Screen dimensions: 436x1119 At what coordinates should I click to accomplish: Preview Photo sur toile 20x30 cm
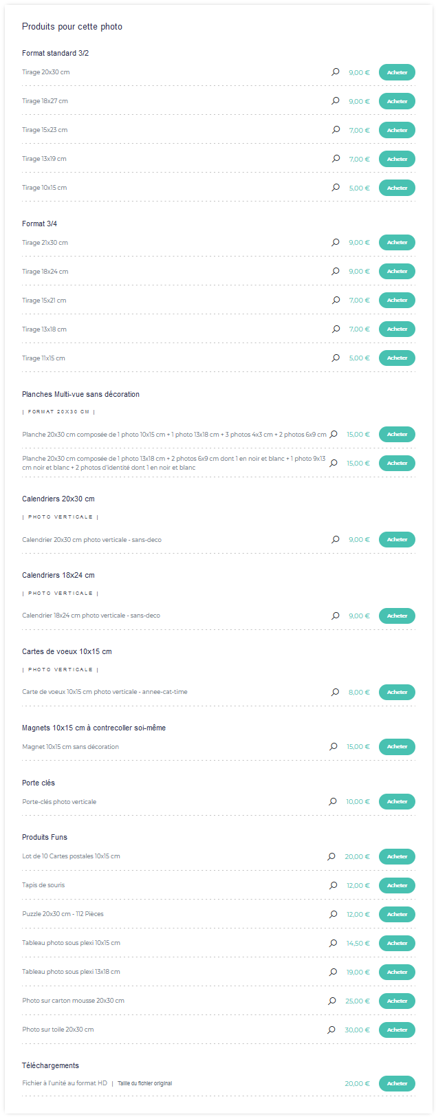click(x=331, y=1030)
